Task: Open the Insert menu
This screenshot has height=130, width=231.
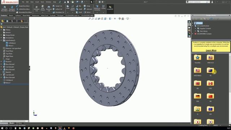Action: [37, 2]
